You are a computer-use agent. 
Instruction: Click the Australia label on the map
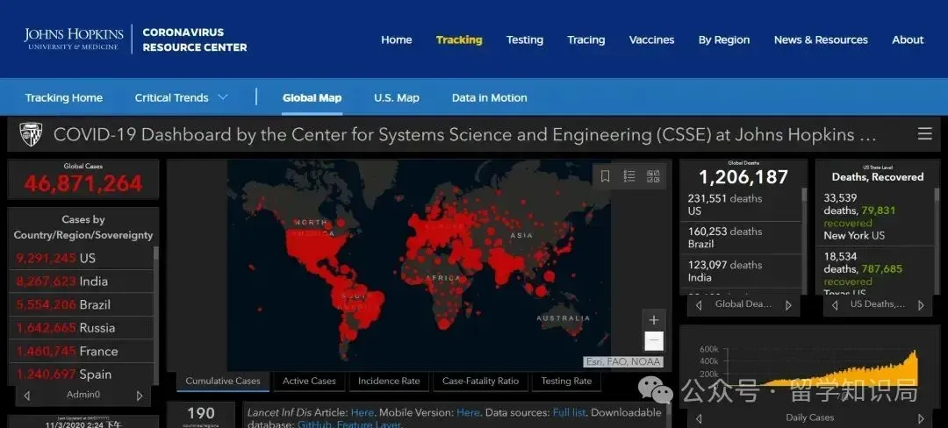(563, 318)
